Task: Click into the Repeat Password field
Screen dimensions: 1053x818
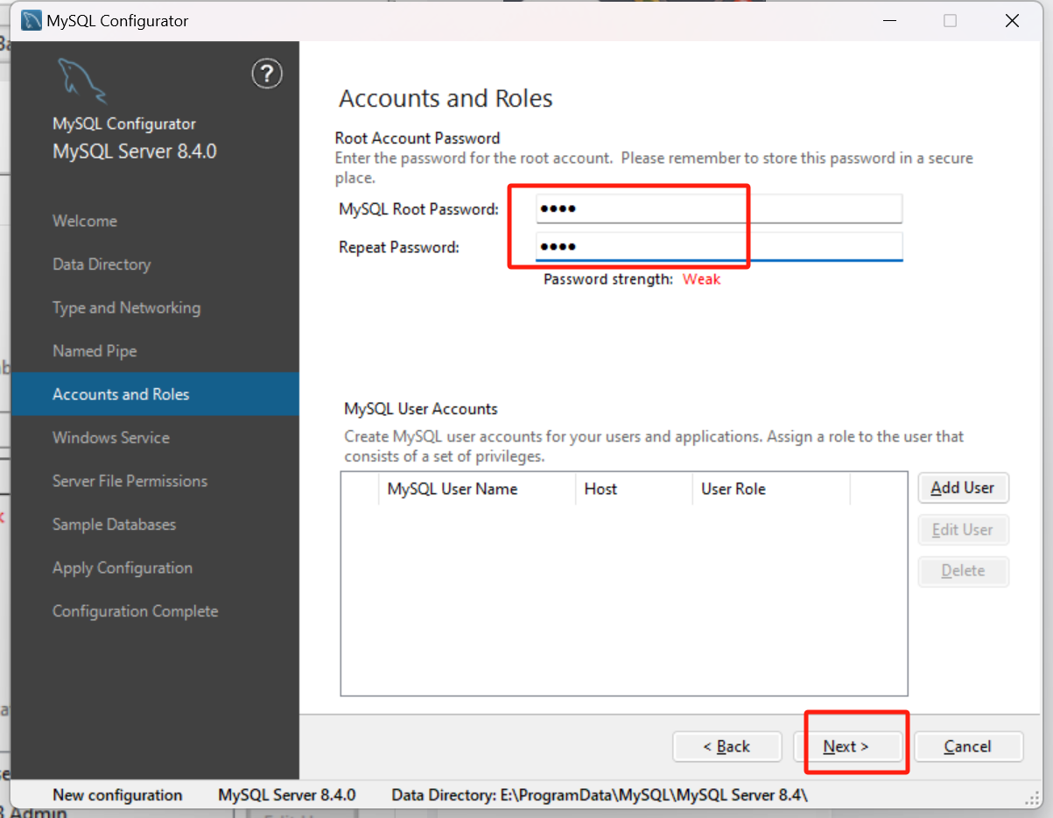Action: pyautogui.click(x=718, y=247)
